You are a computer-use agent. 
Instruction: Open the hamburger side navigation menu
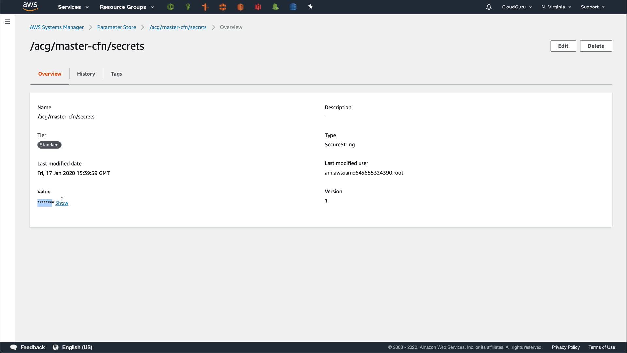point(8,22)
